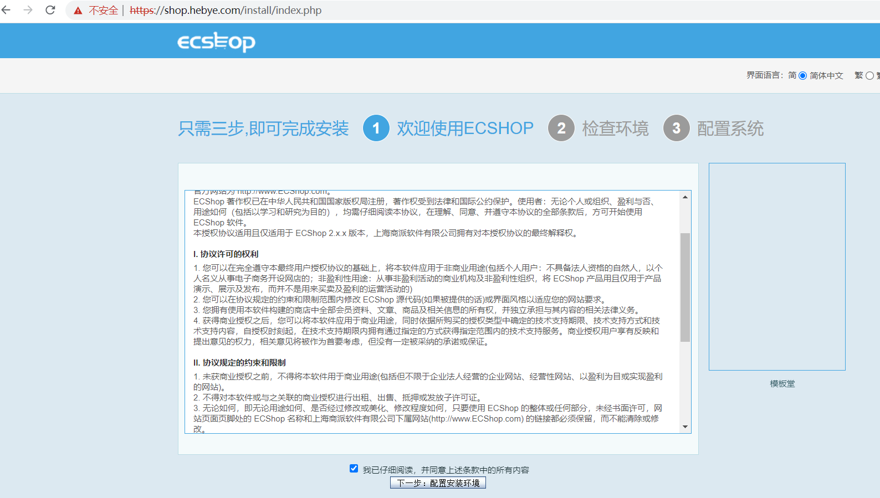The height and width of the screenshot is (498, 880).
Task: Click the 配置系统 step title text
Action: pos(730,129)
